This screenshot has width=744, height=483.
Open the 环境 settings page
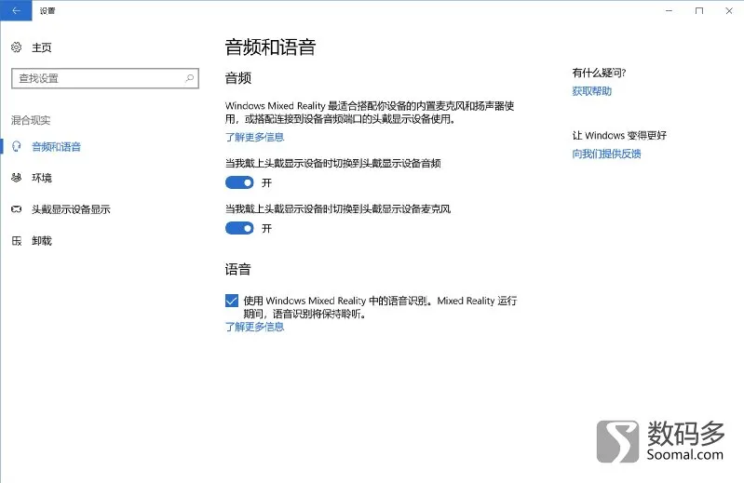pos(42,179)
